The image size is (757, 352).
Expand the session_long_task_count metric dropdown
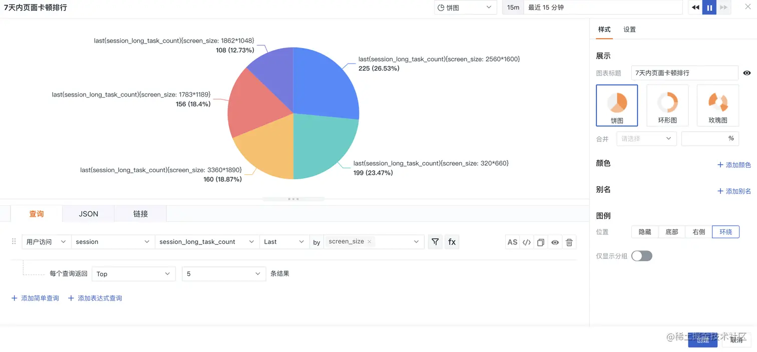tap(207, 242)
